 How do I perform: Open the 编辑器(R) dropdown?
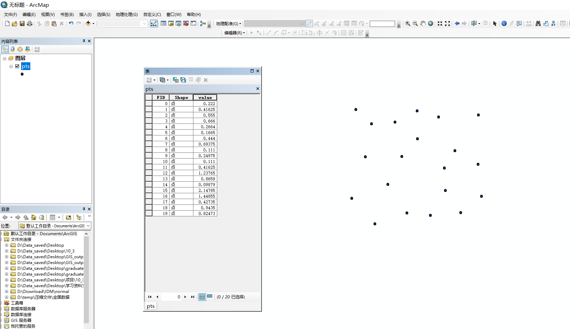click(235, 33)
